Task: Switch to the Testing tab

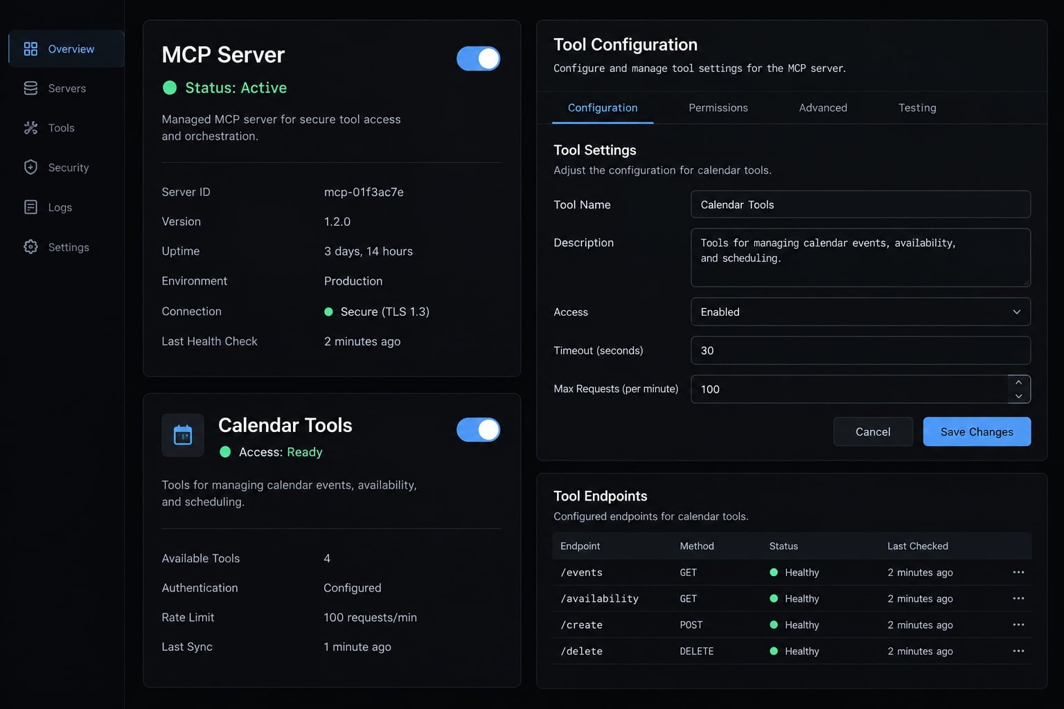Action: coord(917,108)
